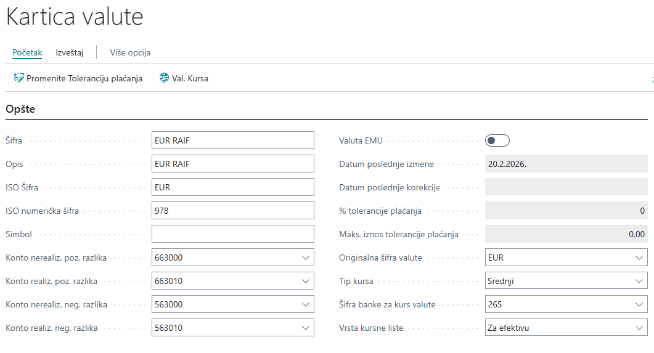Show Više opcija menu
Viewport: 654px width, 353px height.
pyautogui.click(x=130, y=52)
